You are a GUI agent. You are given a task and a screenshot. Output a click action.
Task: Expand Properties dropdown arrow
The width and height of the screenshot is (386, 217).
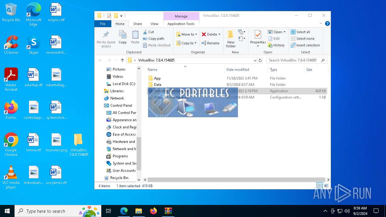pos(258,46)
